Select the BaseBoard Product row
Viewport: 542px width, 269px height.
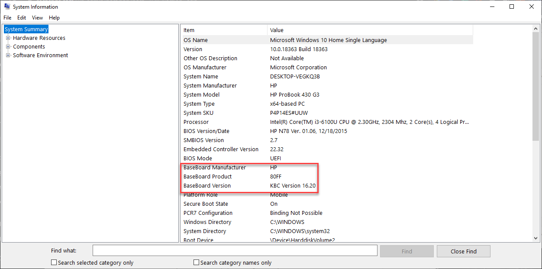(208, 177)
